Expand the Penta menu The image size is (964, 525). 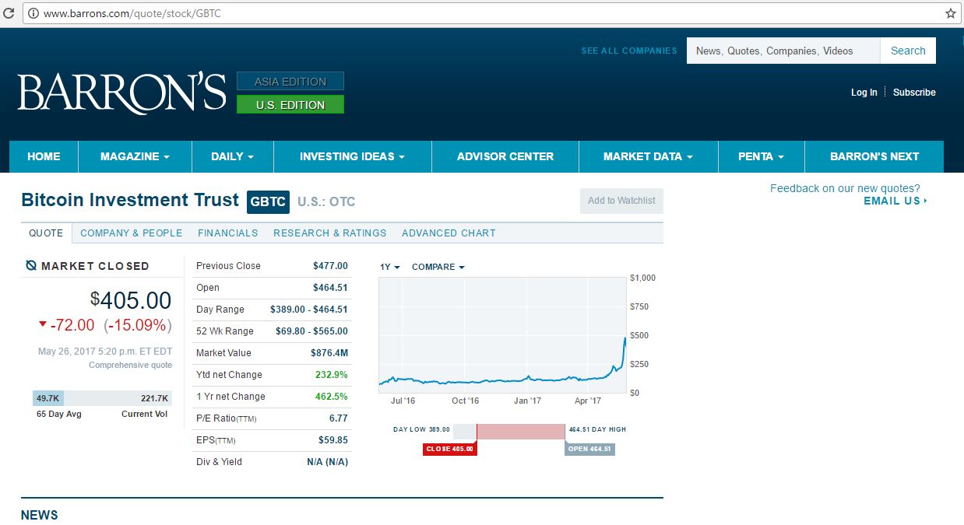(x=761, y=156)
